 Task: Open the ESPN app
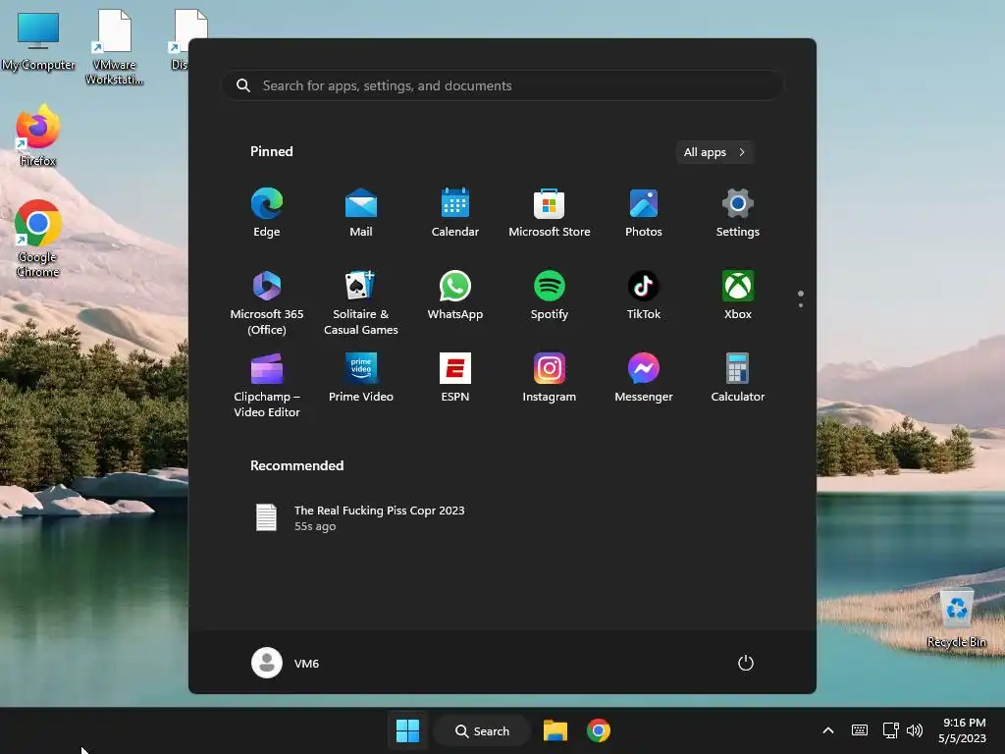point(455,378)
